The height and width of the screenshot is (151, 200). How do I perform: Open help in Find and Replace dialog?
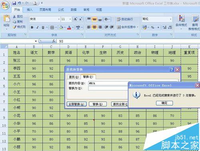tap(172, 69)
